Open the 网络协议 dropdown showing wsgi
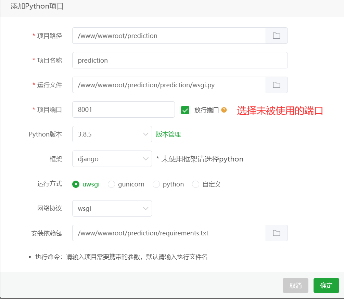Screen dimensions: 344x299 click(x=112, y=208)
